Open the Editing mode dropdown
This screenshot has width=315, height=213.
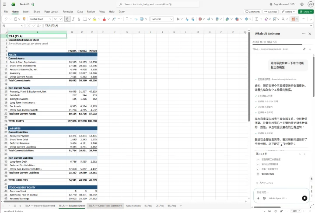(x=288, y=12)
